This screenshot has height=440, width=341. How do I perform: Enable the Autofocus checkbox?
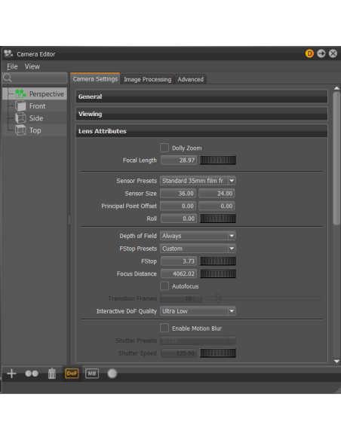(x=164, y=286)
